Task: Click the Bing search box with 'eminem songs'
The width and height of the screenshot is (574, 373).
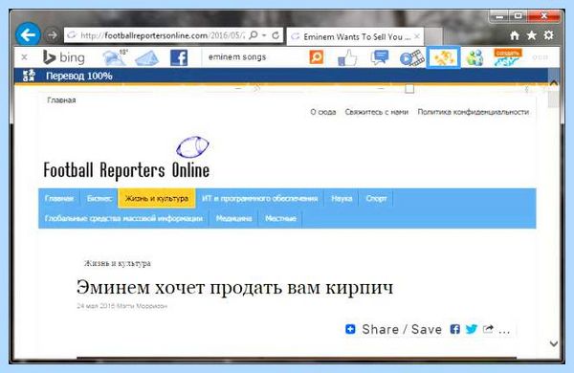Action: (254, 57)
